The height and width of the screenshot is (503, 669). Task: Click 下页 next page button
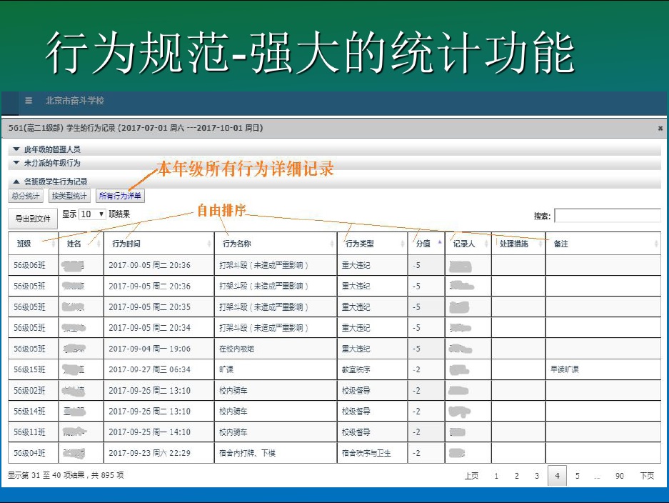click(x=647, y=477)
